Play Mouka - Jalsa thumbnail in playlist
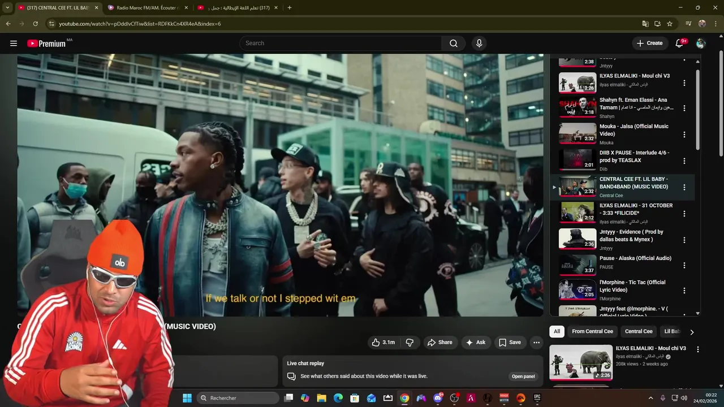Image resolution: width=724 pixels, height=407 pixels. (x=578, y=134)
